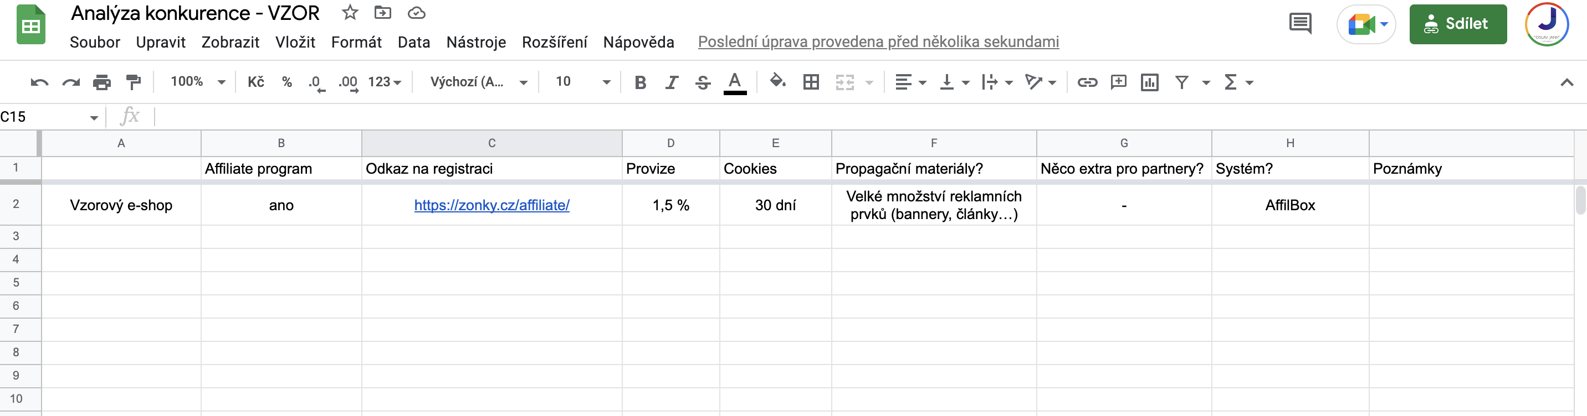Decrease decimal places
Viewport: 1587px width, 416px height.
point(316,82)
